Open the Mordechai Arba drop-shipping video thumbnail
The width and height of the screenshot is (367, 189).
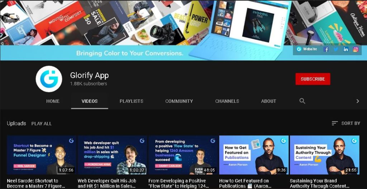coord(112,155)
